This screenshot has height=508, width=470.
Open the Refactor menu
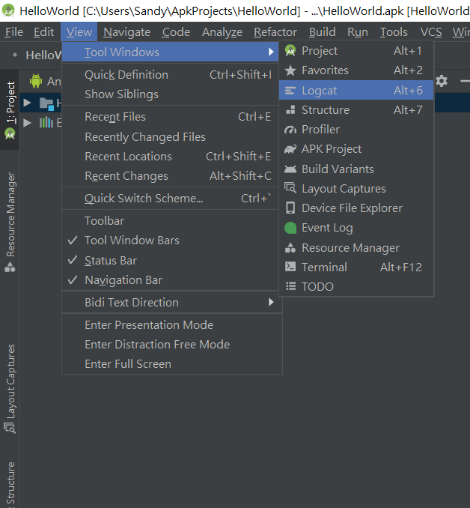pyautogui.click(x=275, y=32)
